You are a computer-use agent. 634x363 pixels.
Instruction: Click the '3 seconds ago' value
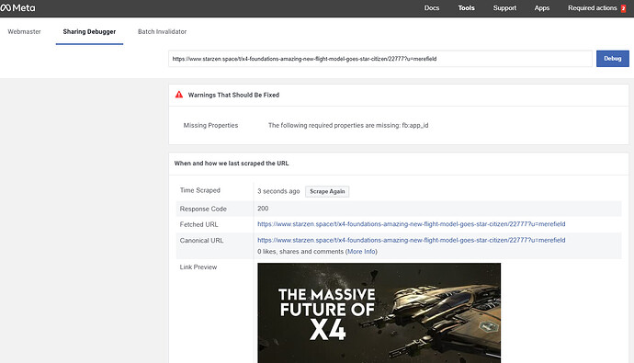[x=278, y=191]
